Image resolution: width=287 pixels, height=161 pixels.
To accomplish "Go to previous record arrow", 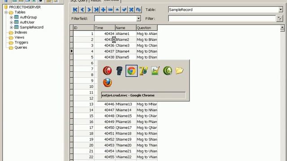I will (x=82, y=9).
